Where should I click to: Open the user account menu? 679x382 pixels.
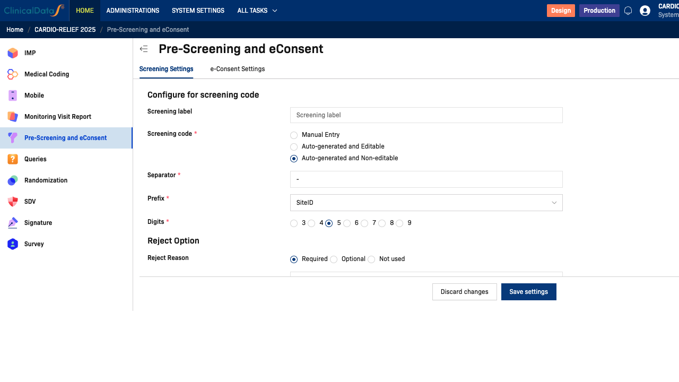[645, 10]
